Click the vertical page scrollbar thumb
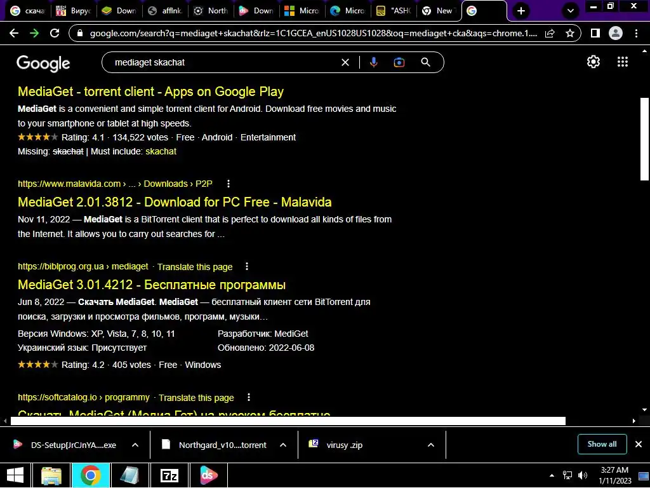Screen dimensions: 650x488 tap(644, 139)
